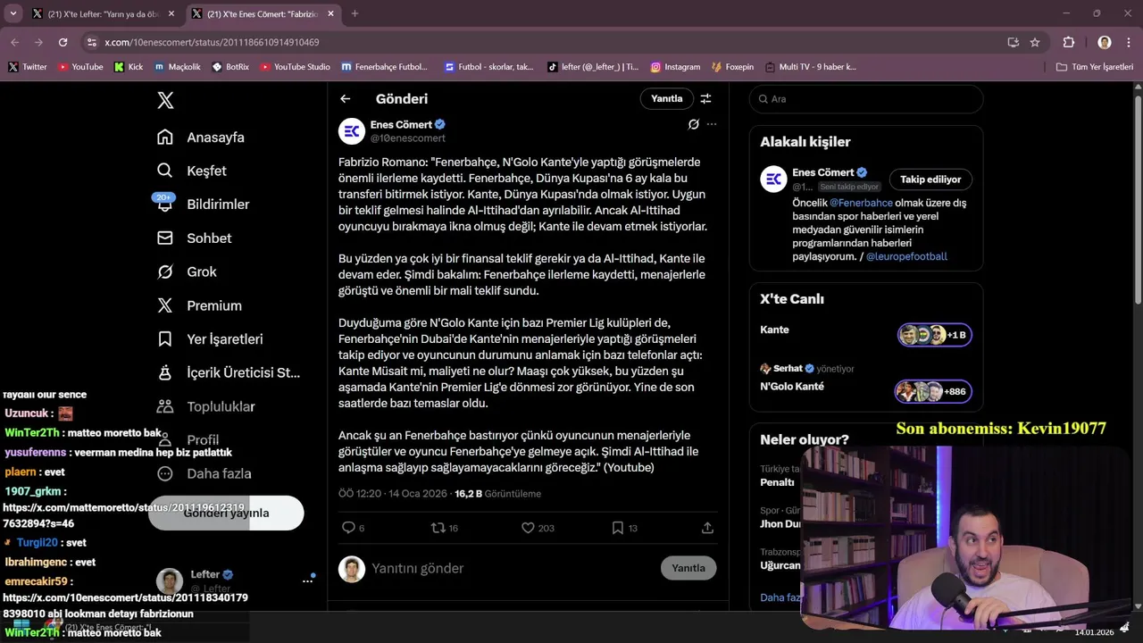The height and width of the screenshot is (643, 1143).
Task: Open @10enescomert handle link
Action: 407,138
